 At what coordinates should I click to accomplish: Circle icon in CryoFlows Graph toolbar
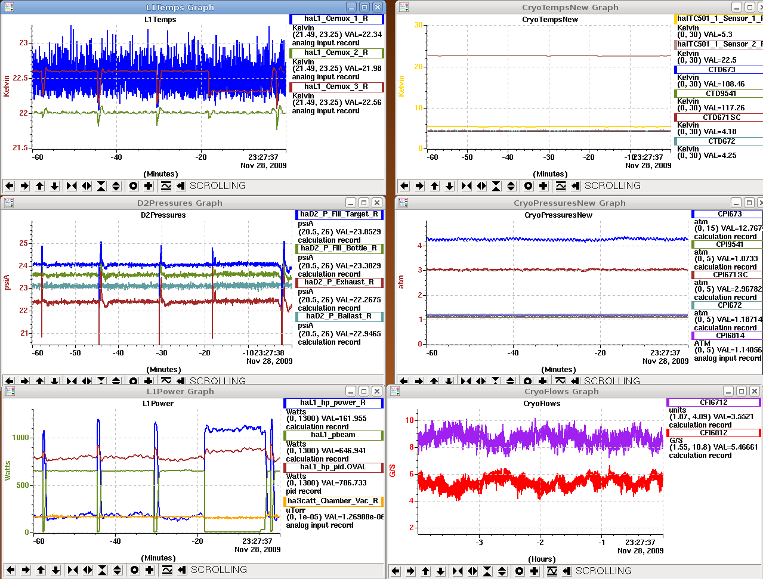coord(520,571)
